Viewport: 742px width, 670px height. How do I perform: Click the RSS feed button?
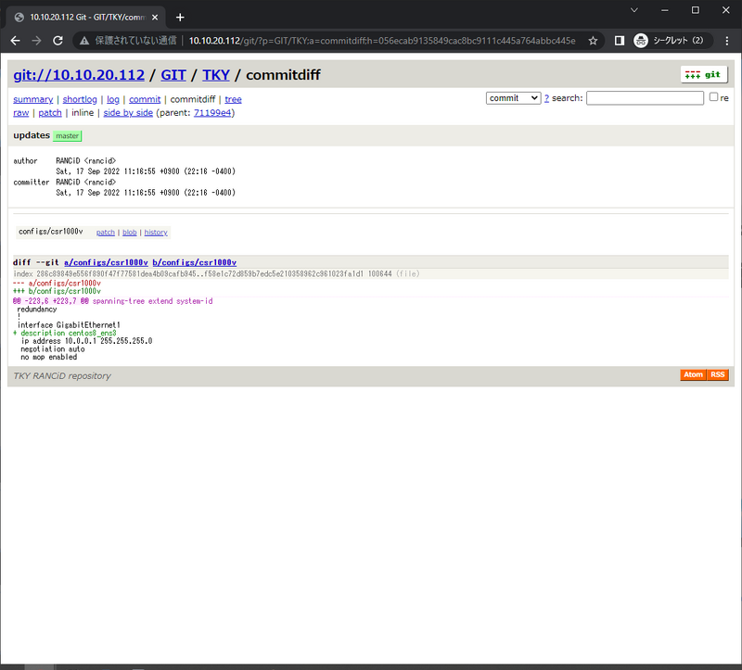click(x=718, y=375)
